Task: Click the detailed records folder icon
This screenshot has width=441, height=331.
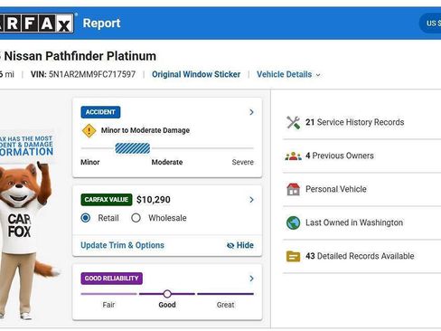Action: pos(293,256)
